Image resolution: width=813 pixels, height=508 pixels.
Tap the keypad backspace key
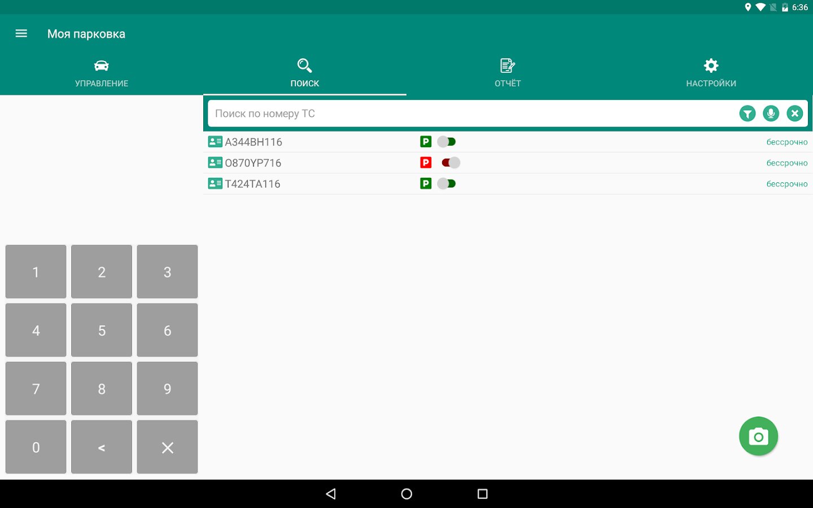point(102,447)
